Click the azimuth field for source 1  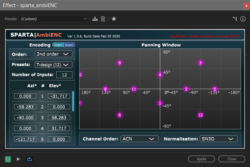[25, 96]
